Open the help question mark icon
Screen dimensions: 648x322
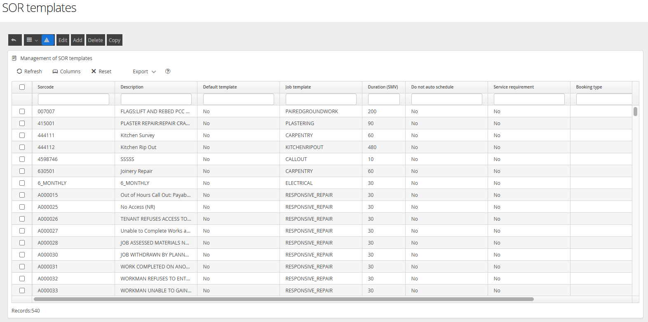[168, 71]
